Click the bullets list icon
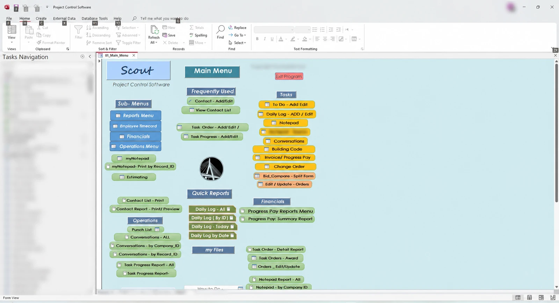559x303 pixels. tap(315, 30)
